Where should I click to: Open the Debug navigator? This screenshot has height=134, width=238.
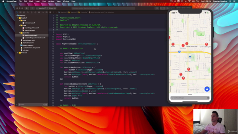click(x=39, y=12)
